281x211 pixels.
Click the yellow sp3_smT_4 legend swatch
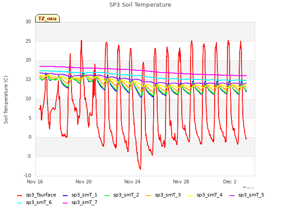[x=190, y=195]
